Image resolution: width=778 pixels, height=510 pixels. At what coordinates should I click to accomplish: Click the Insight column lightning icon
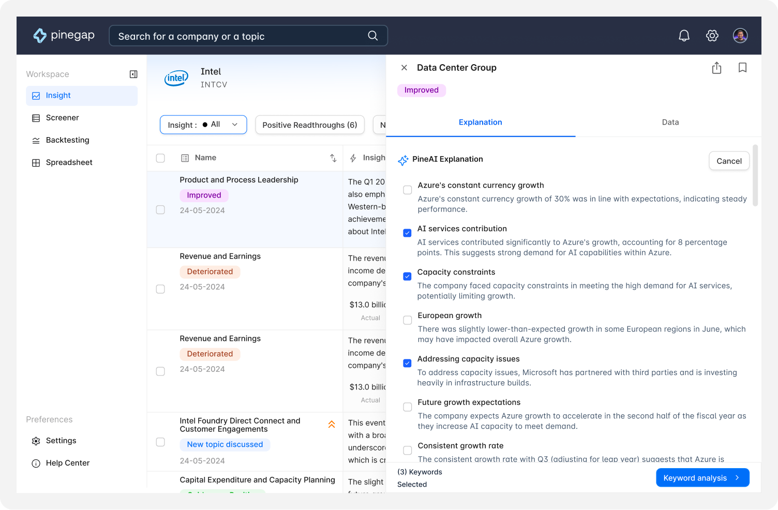tap(353, 158)
